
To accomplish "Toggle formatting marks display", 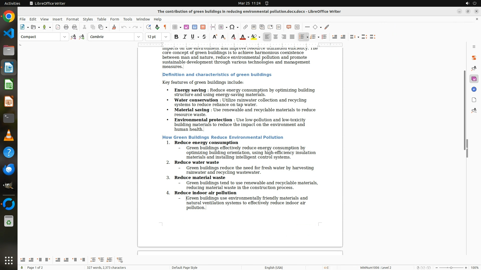I will click(x=165, y=27).
